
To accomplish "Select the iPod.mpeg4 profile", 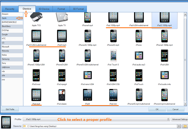I will tap(62, 75).
